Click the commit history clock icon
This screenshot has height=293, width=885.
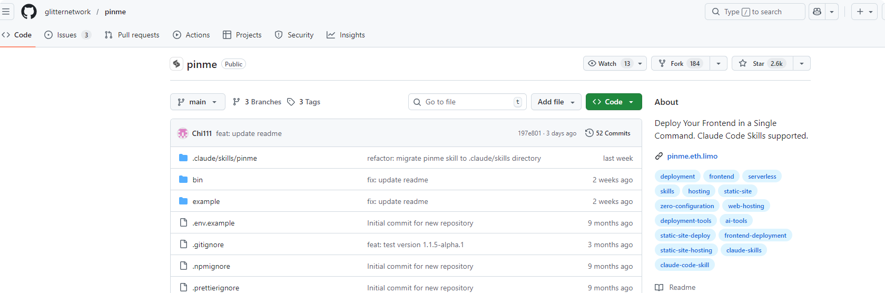589,133
